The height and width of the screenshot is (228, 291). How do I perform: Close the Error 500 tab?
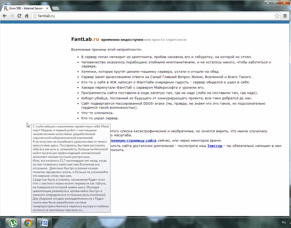(x=47, y=8)
